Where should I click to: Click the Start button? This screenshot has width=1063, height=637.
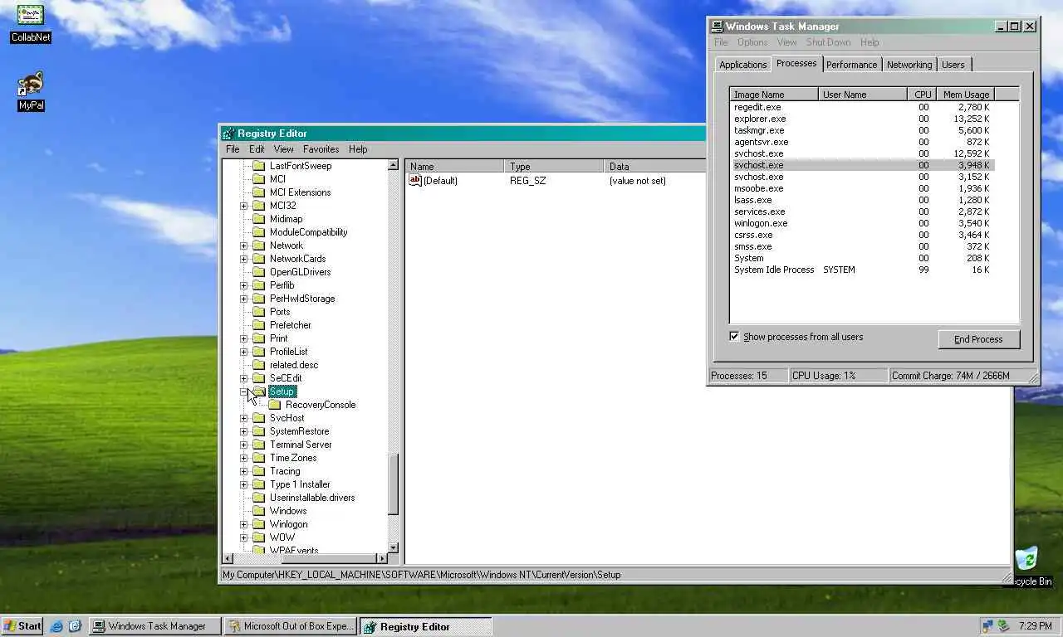22,626
